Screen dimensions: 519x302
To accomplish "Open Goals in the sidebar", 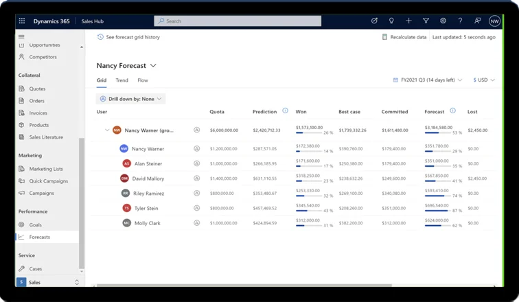I will [36, 224].
